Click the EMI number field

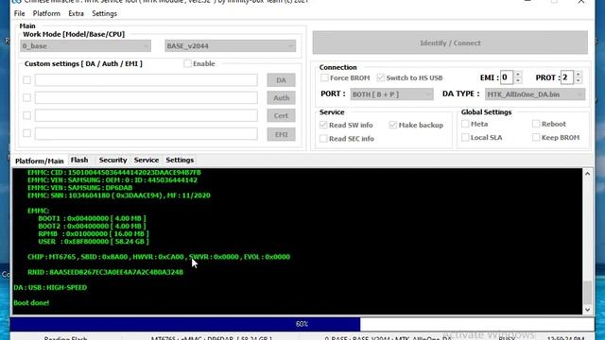(507, 77)
